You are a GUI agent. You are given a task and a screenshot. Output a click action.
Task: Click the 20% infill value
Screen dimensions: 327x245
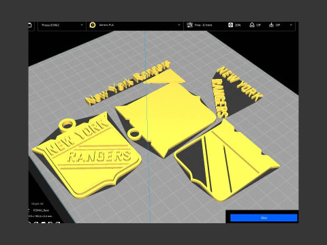point(238,25)
